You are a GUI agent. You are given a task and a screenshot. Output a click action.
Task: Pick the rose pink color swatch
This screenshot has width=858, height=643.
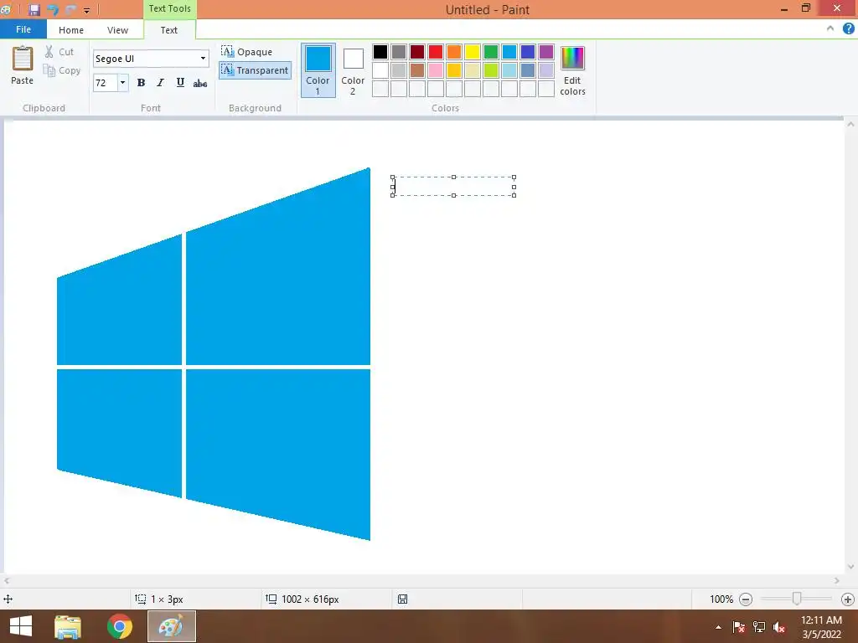(436, 70)
